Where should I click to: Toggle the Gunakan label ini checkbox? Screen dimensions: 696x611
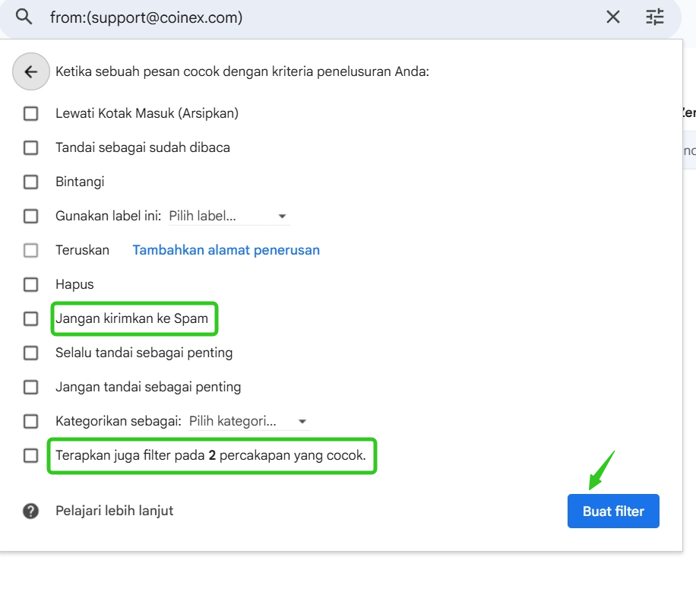click(30, 216)
